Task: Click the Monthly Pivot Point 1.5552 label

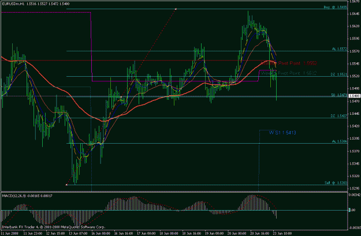Action: coord(289,63)
